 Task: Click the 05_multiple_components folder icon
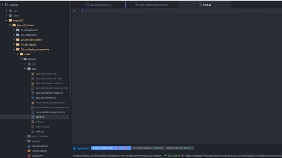point(18,49)
